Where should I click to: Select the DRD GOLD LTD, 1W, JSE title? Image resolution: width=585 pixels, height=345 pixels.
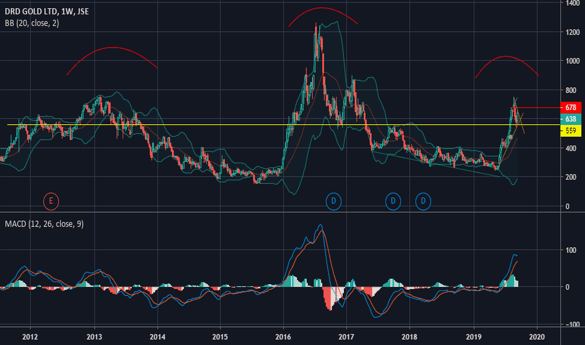point(46,11)
